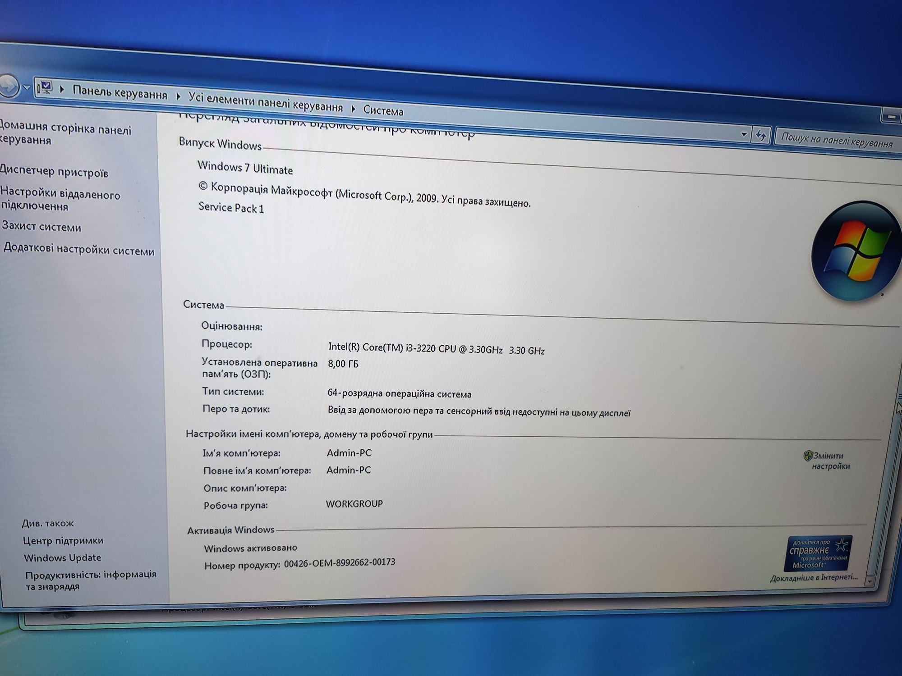
Task: Open Продуктивність: інформація та знаряддя link
Action: 91,580
